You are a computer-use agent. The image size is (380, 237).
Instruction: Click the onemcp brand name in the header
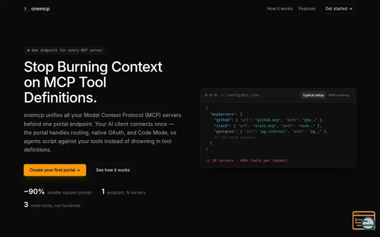pyautogui.click(x=40, y=9)
